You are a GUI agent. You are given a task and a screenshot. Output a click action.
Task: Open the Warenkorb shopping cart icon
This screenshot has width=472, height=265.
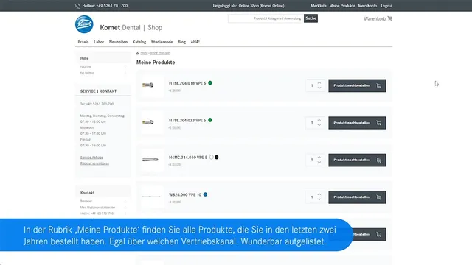point(390,18)
